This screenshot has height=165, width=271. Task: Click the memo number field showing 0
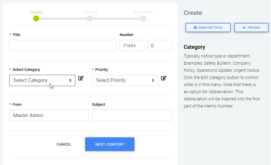coord(160,46)
